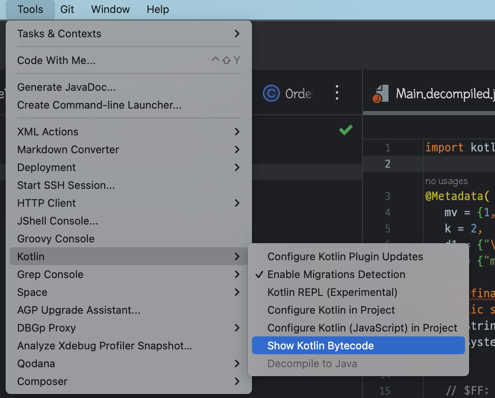This screenshot has width=495, height=398.
Task: Click line number 2 in the gutter
Action: [388, 164]
